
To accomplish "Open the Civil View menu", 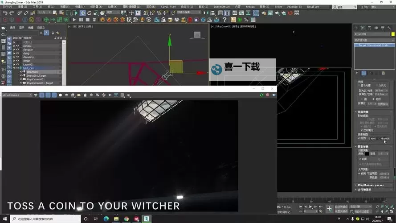I will pyautogui.click(x=168, y=7).
